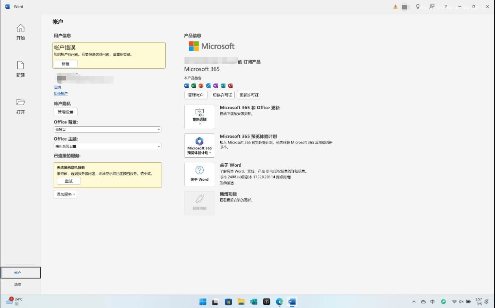Expand the 更新选项 dropdown button
The height and width of the screenshot is (308, 495).
click(199, 117)
